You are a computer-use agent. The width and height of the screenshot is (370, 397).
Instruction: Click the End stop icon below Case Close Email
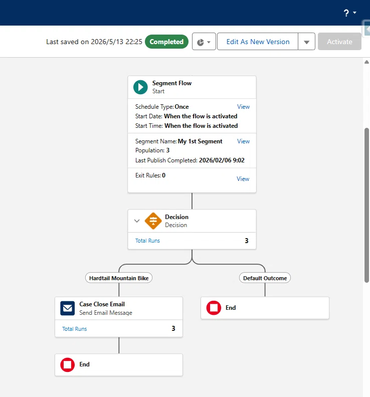67,364
